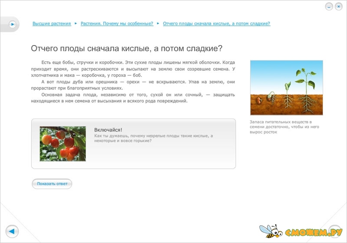347x243 pixels.
Task: Go to the next page arrow
Action: [335, 231]
